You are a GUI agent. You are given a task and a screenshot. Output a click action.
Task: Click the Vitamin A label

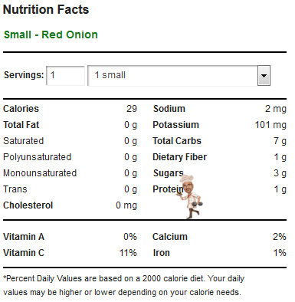24,237
